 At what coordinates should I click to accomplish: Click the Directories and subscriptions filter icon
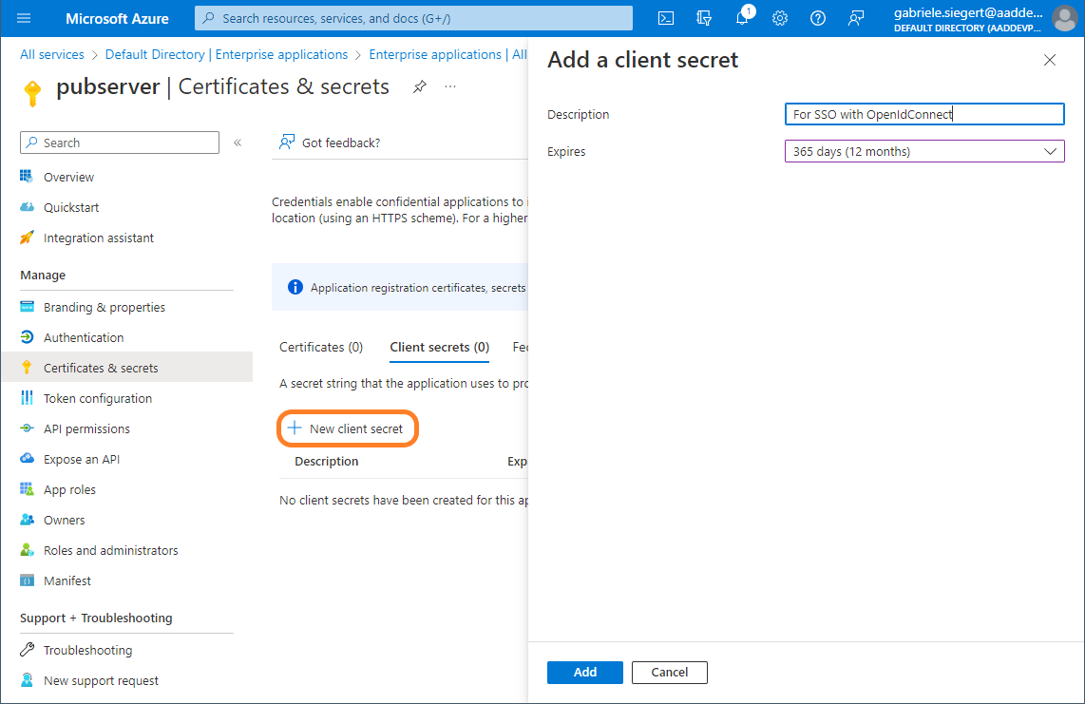click(704, 18)
